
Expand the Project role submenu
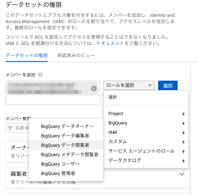(x=146, y=114)
